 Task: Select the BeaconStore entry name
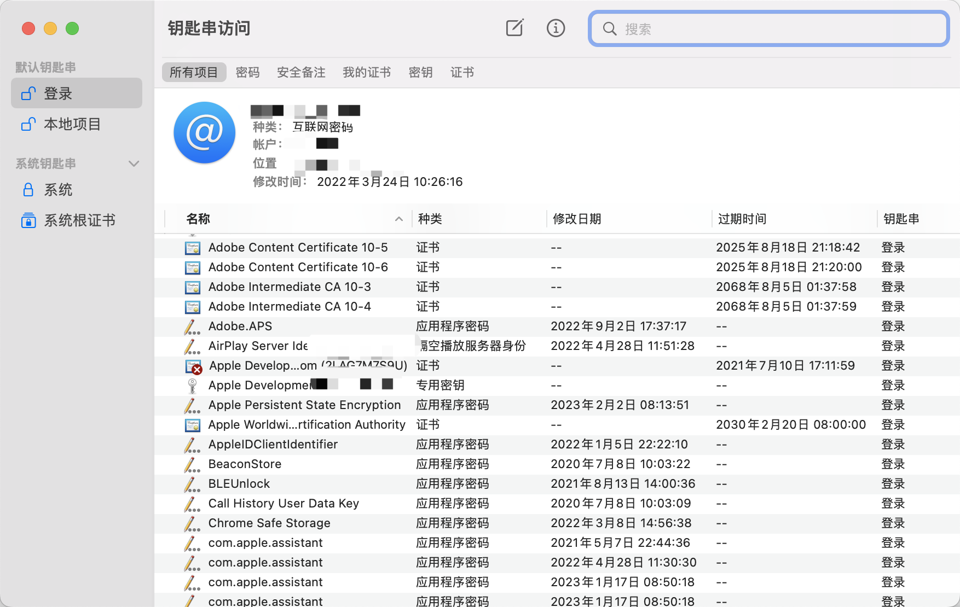[245, 464]
